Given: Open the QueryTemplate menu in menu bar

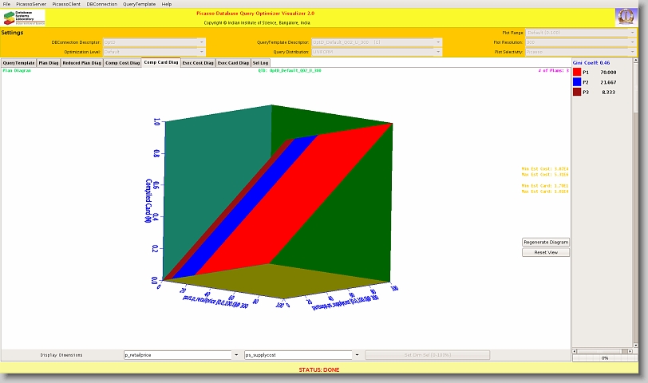Looking at the screenshot, I should (x=140, y=4).
